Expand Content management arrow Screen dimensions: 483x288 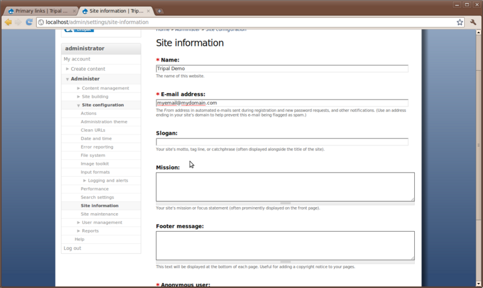[78, 88]
